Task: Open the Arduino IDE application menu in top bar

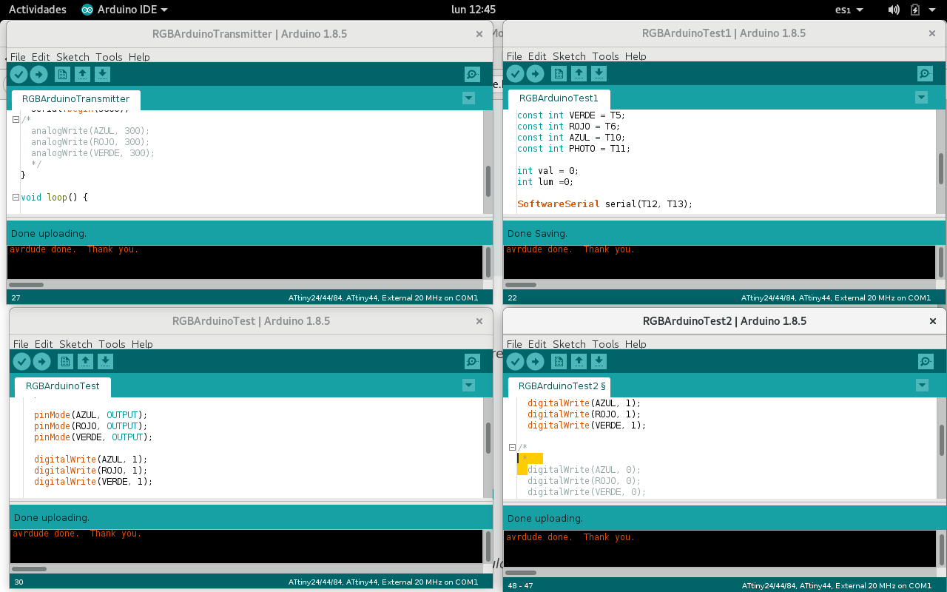Action: click(x=124, y=10)
